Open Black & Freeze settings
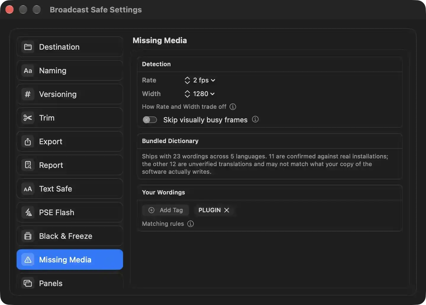This screenshot has height=305, width=426. click(70, 236)
